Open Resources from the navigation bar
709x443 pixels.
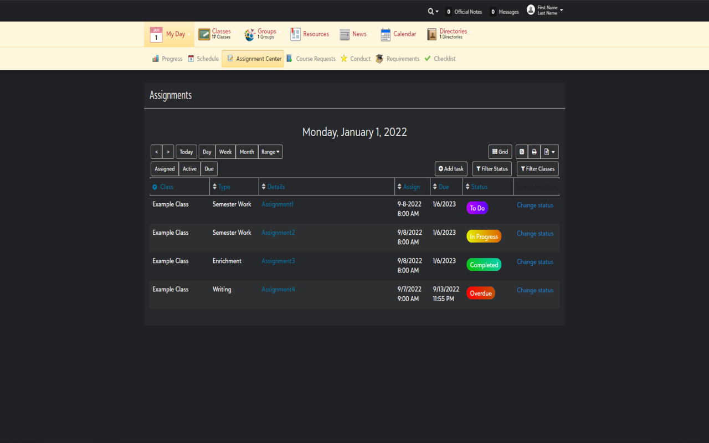click(x=310, y=34)
